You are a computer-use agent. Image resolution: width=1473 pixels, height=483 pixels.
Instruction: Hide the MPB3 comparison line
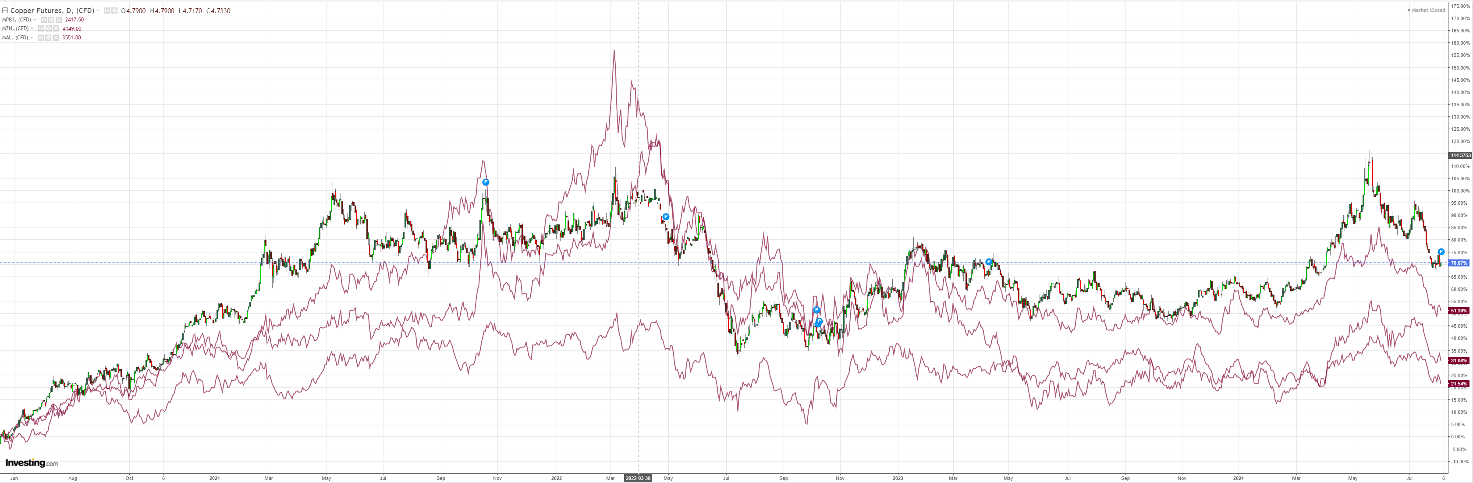coord(44,20)
